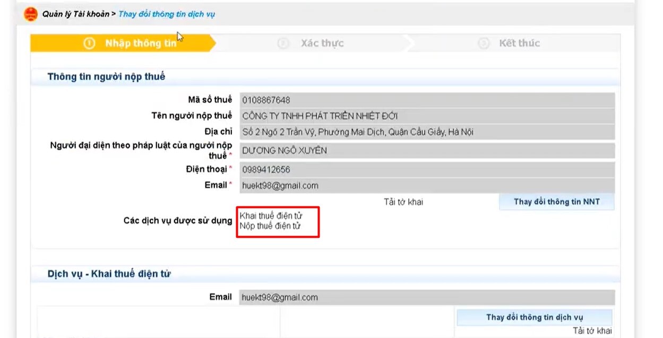Open the Quản lý Tài khoản breadcrumb
663x338 pixels.
pos(76,14)
